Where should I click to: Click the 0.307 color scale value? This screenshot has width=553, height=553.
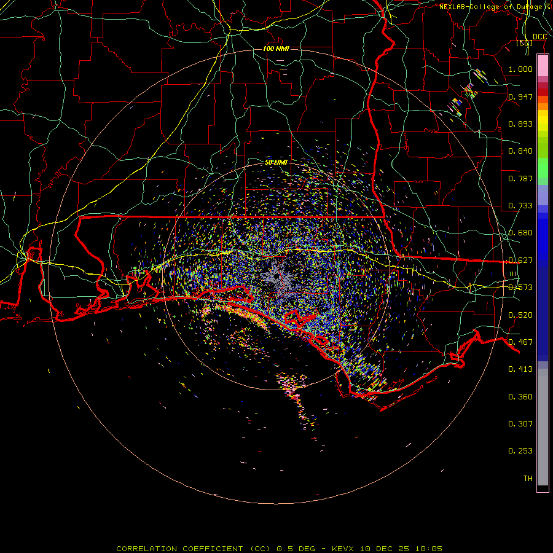520,424
